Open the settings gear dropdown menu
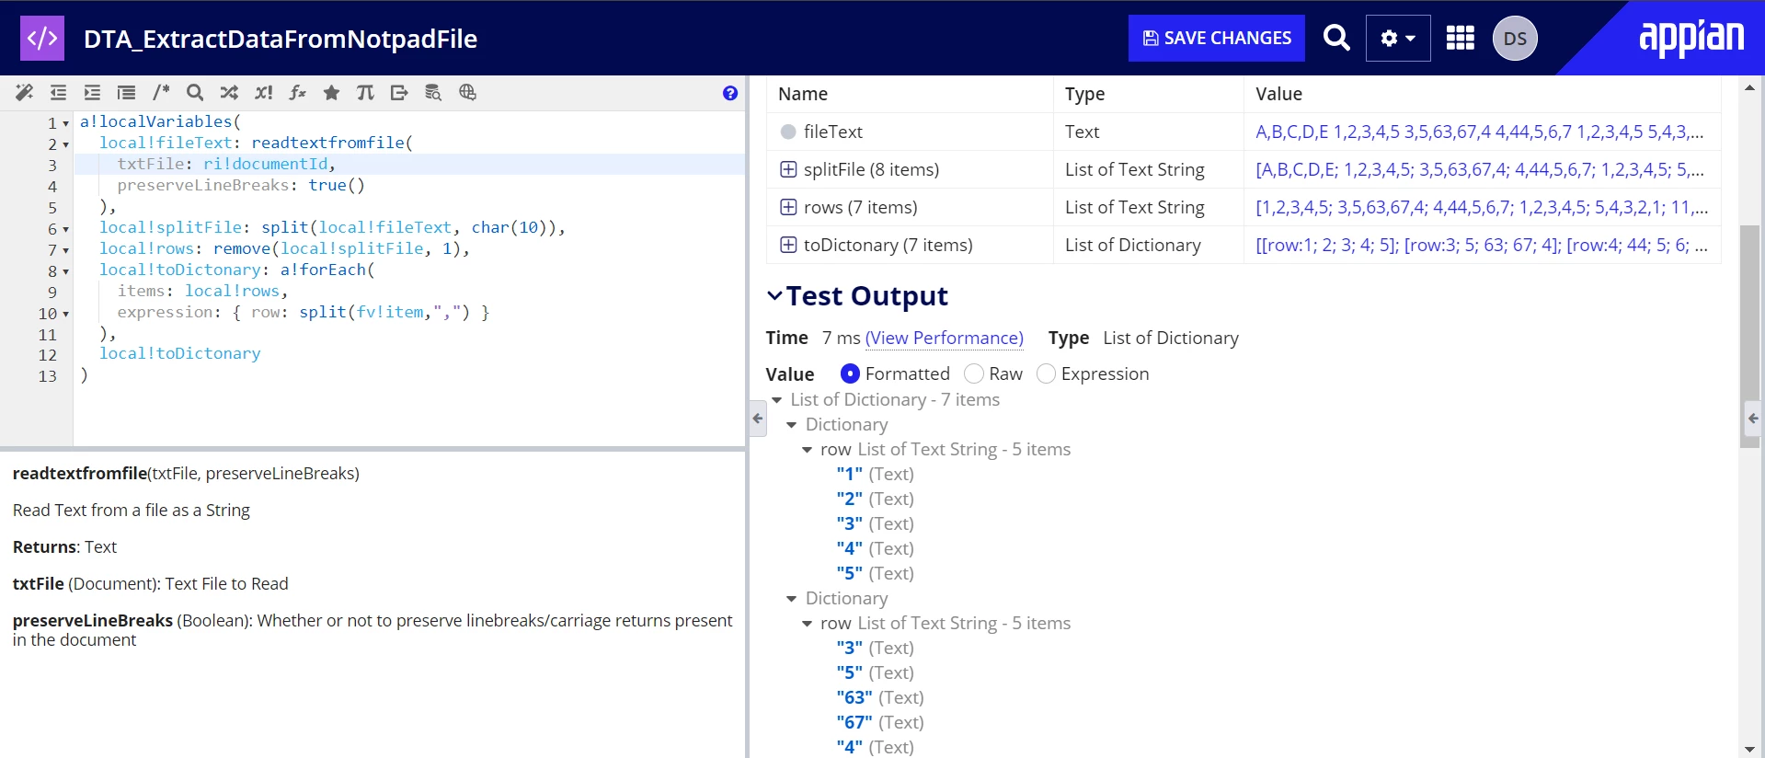The width and height of the screenshot is (1765, 758). (x=1398, y=38)
